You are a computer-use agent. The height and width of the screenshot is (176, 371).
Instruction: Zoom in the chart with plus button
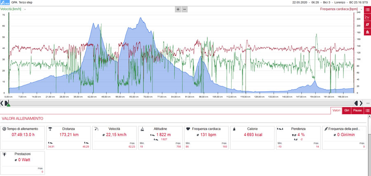click(178, 9)
